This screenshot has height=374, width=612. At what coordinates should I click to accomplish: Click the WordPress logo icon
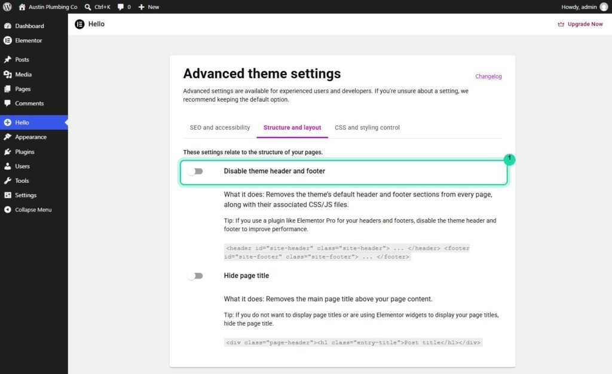(7, 7)
